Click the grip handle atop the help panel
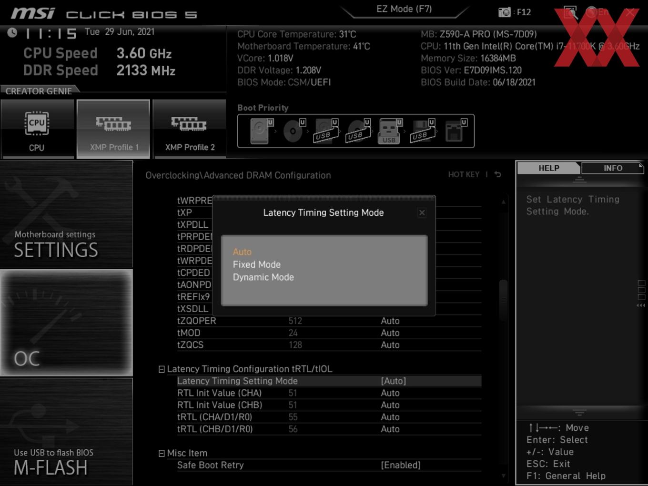This screenshot has width=648, height=486. 579,180
